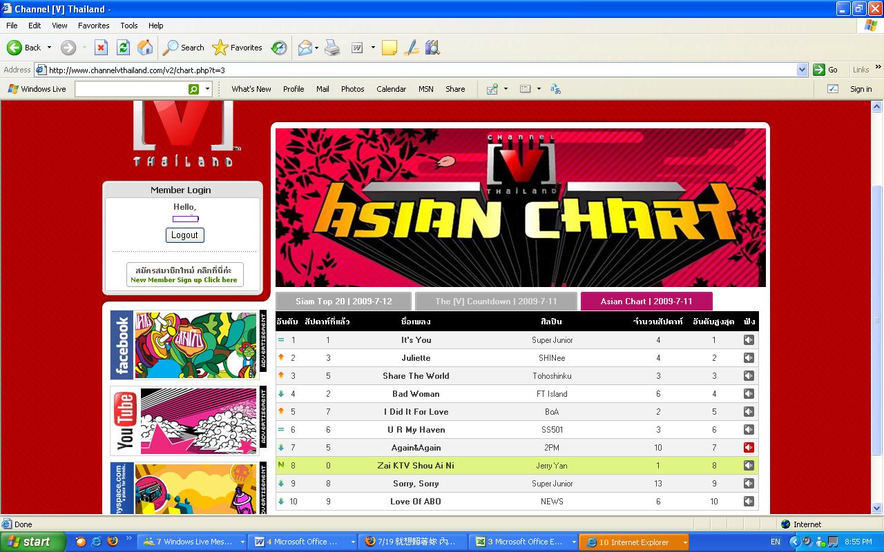Play audio for Share The World
Image resolution: width=884 pixels, height=552 pixels.
749,376
